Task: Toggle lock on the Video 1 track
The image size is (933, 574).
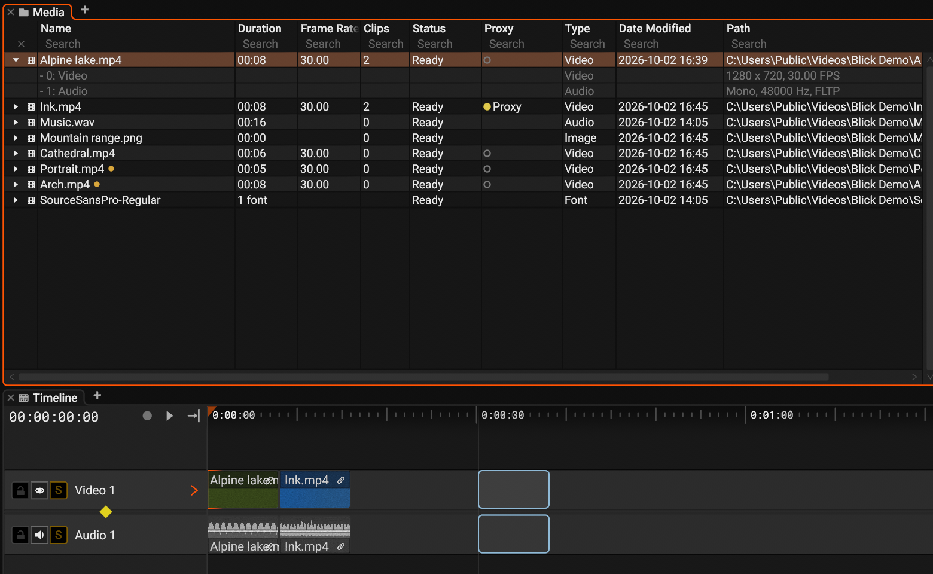Action: click(x=20, y=491)
